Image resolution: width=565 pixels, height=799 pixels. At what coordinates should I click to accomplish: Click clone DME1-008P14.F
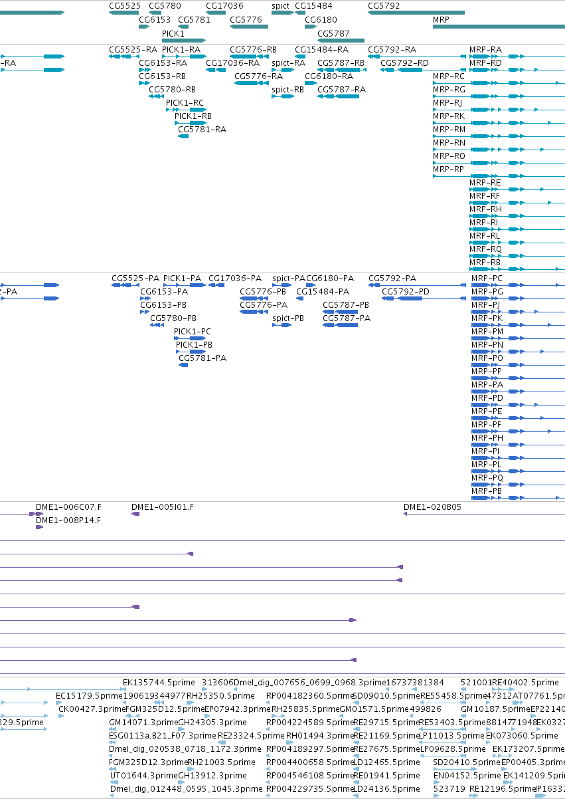[x=68, y=520]
